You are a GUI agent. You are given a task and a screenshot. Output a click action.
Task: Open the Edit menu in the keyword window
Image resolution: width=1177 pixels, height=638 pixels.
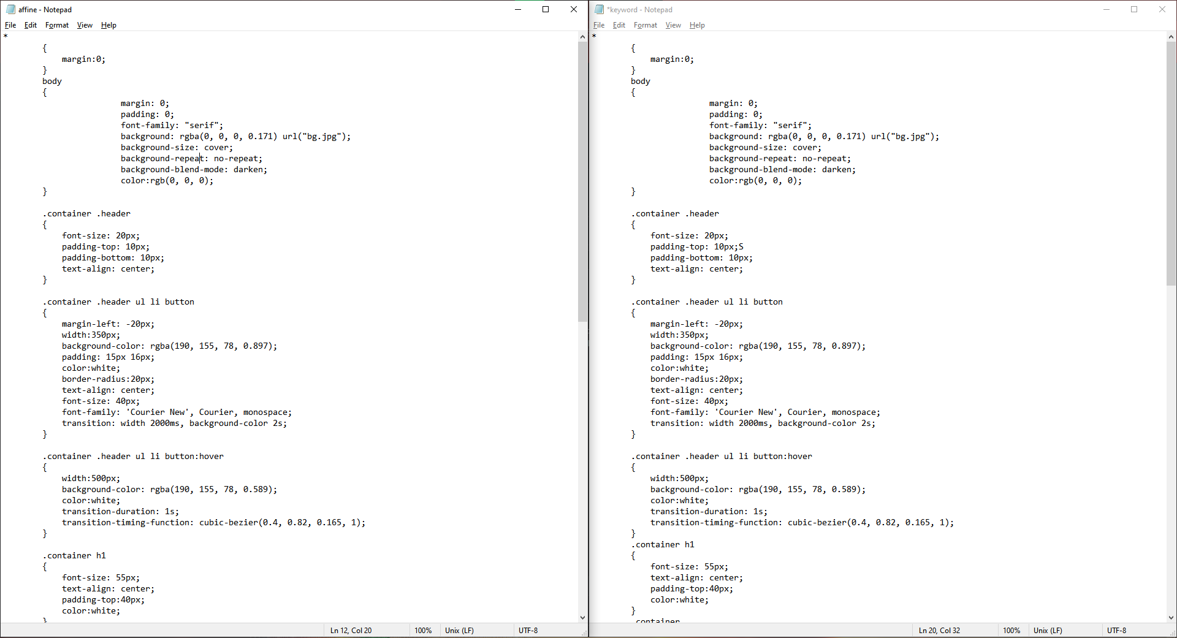point(619,25)
